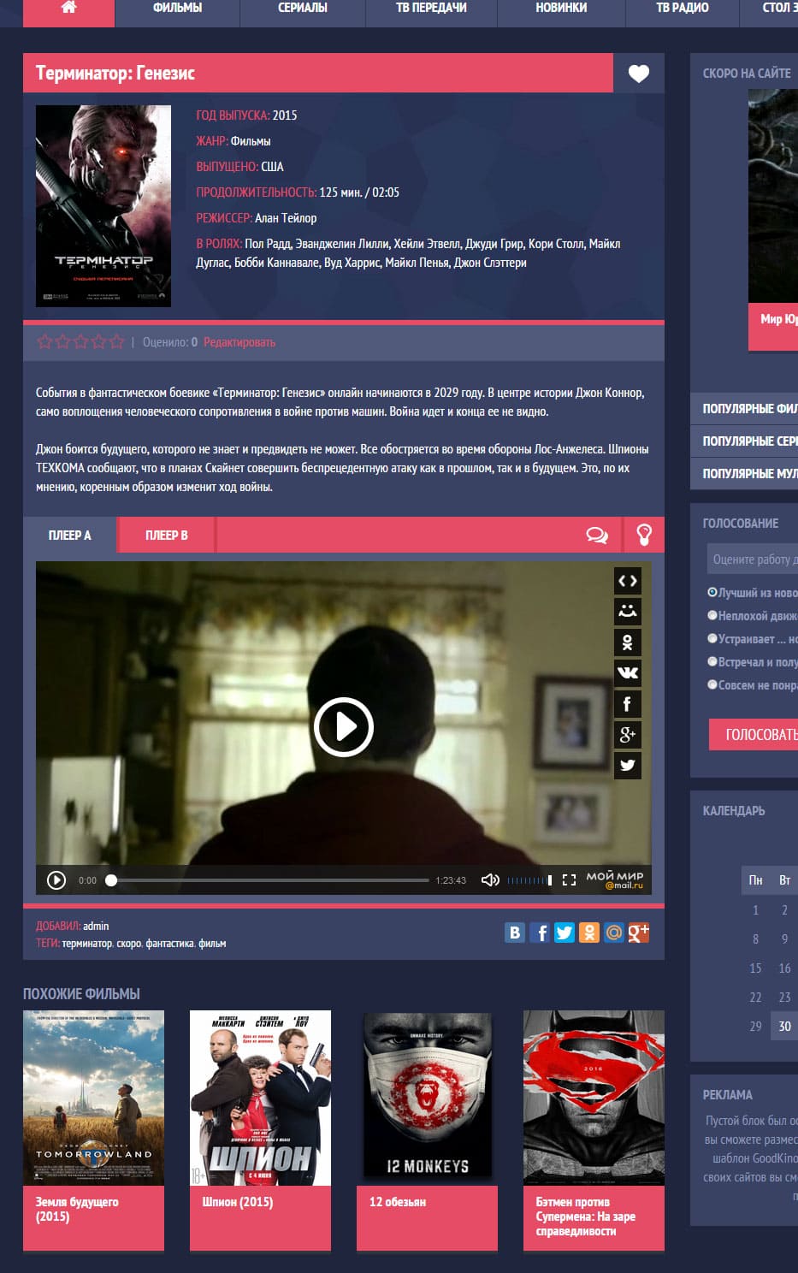The image size is (798, 1273).
Task: Open upcoming film poster in СКОРО НА САЙТЕ
Action: [x=773, y=195]
